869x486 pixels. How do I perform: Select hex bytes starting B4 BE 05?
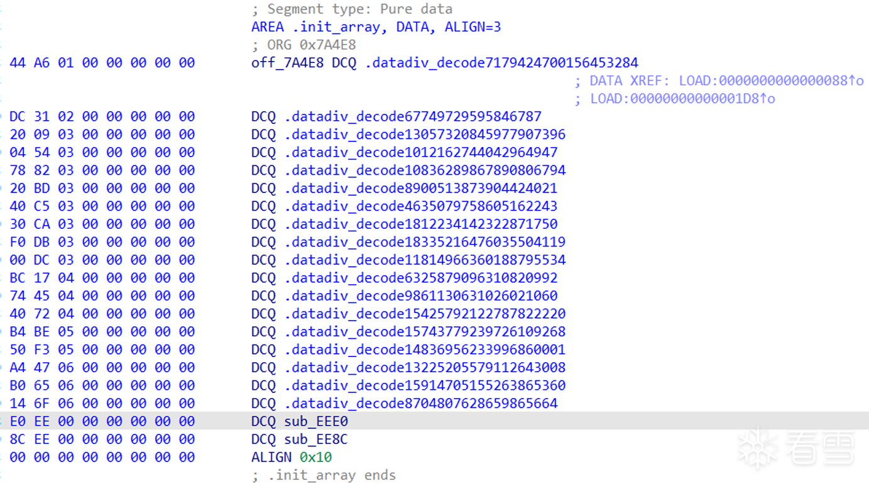pos(102,332)
